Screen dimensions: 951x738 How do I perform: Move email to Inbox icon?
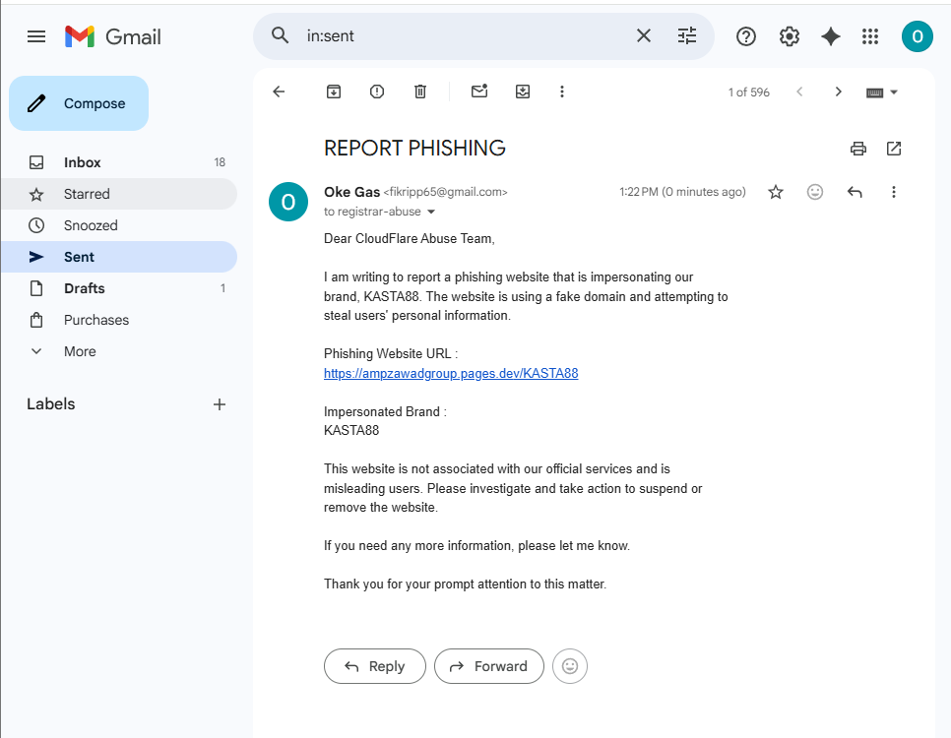[x=522, y=92]
